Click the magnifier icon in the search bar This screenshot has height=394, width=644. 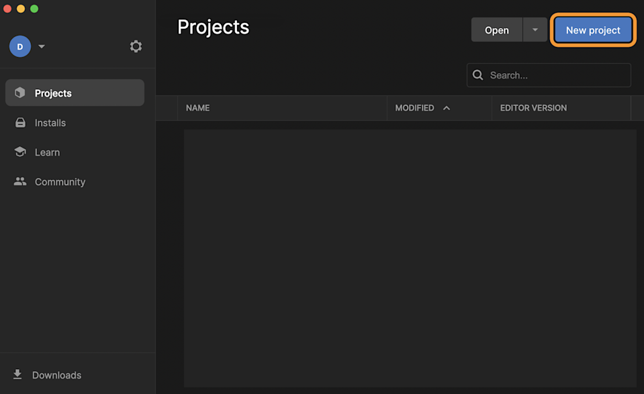[x=477, y=75]
